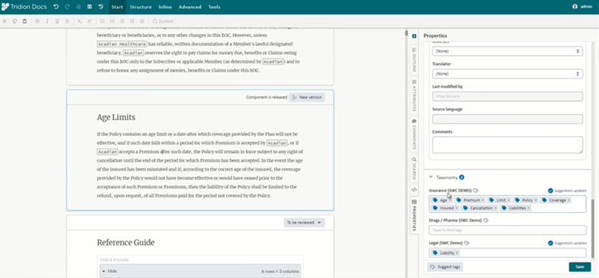Remove the Policy tag
Image resolution: width=599 pixels, height=278 pixels.
point(535,200)
